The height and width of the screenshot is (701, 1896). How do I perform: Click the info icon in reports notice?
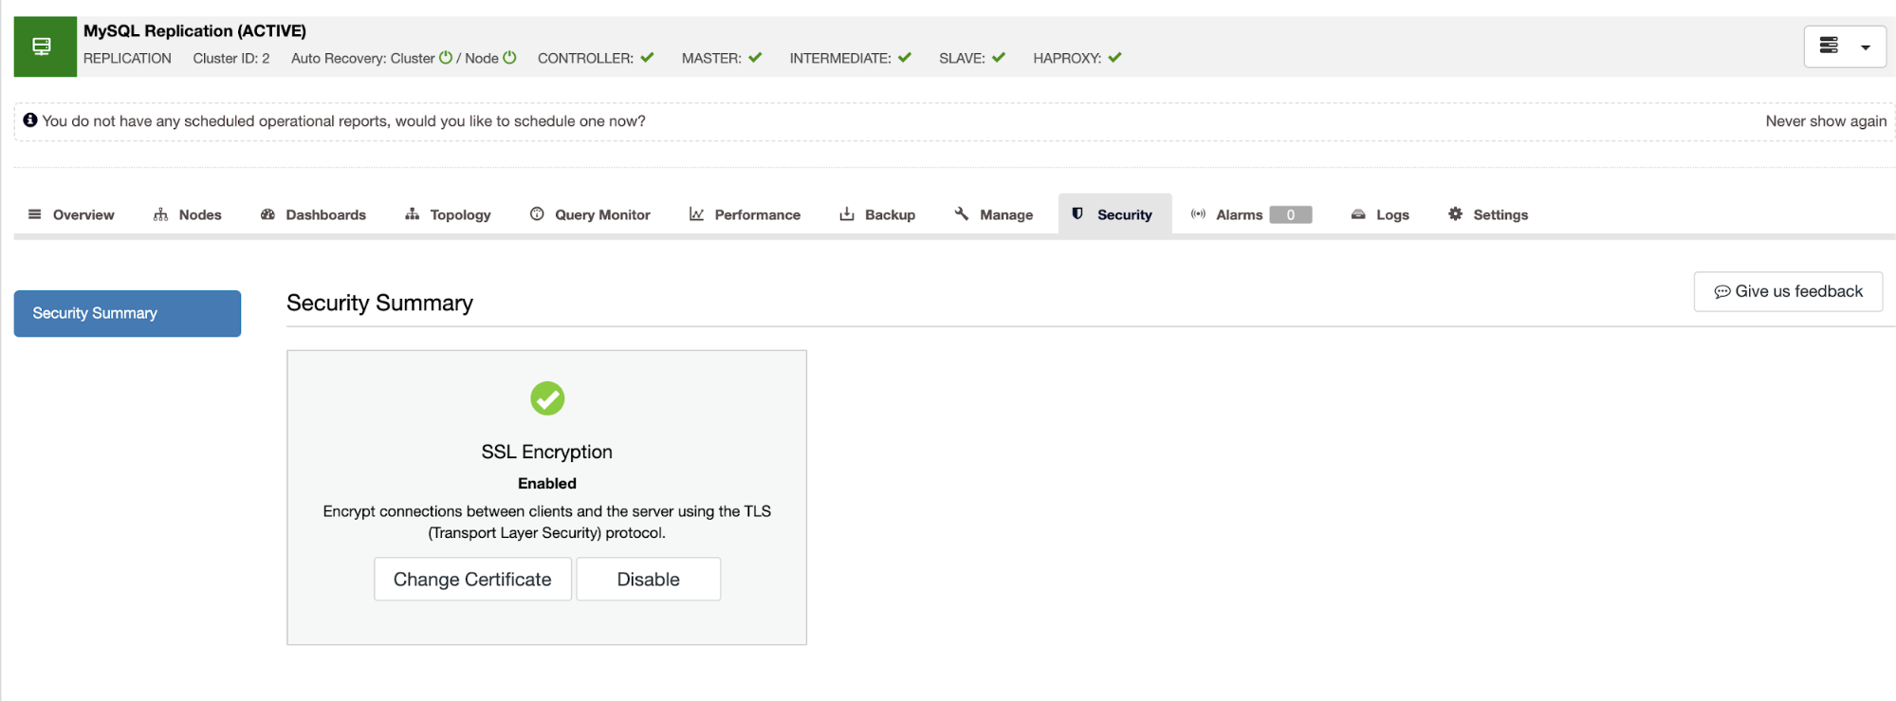pyautogui.click(x=30, y=120)
